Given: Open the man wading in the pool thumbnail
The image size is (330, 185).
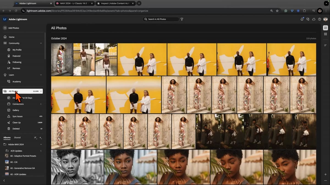Looking at the screenshot, I should click(84, 59).
